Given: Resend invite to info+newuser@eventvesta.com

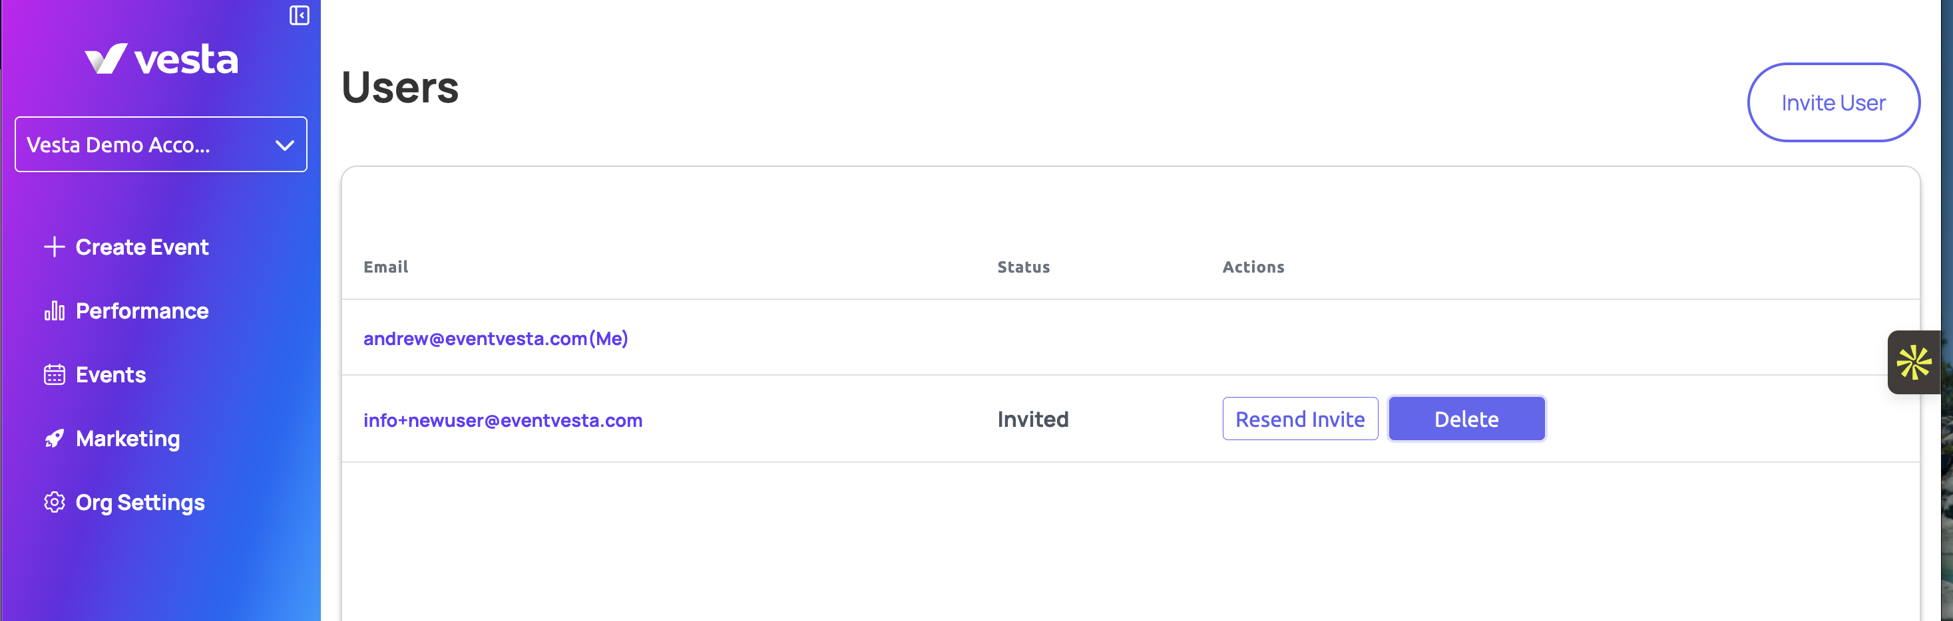Looking at the screenshot, I should [x=1299, y=419].
